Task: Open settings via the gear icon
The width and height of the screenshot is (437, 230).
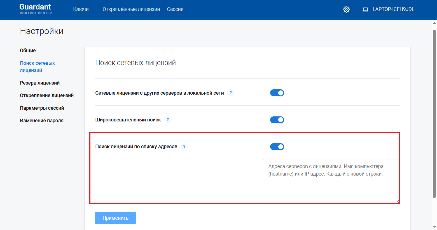Action: [346, 9]
